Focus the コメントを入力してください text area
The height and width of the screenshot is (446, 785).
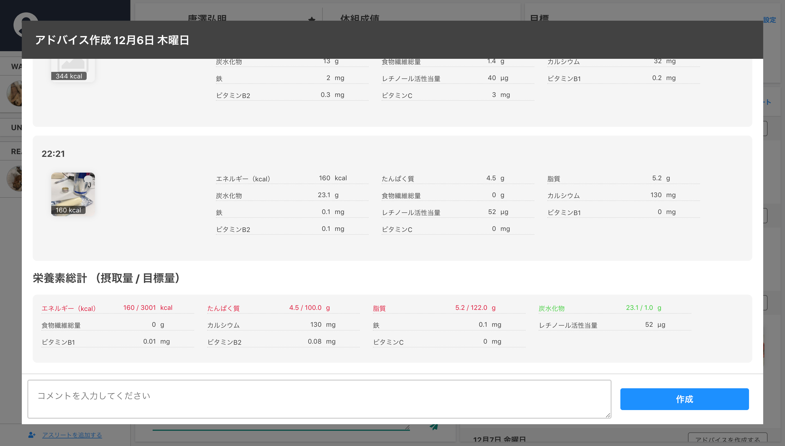coord(319,399)
